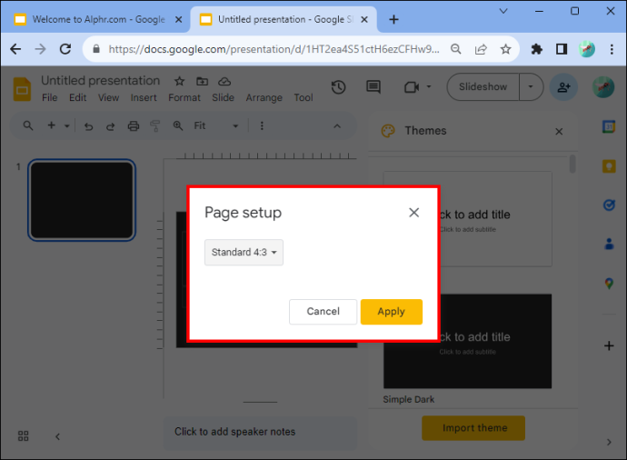Open the Arrange menu

264,97
